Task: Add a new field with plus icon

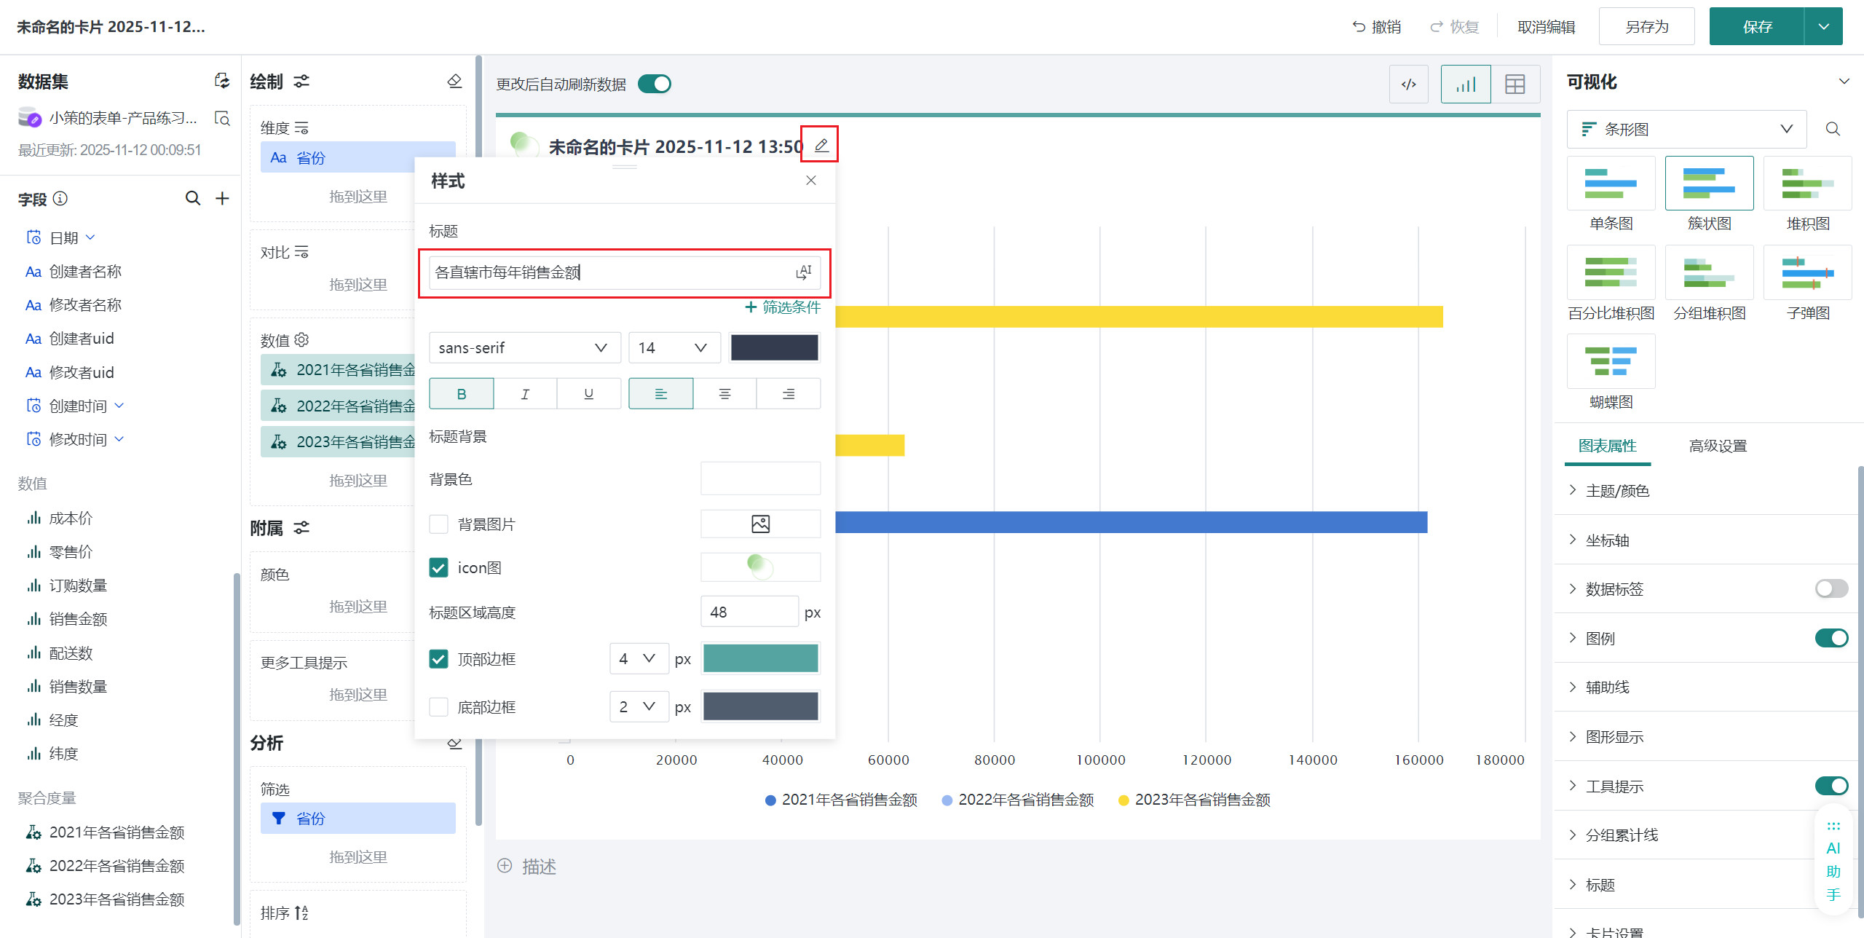Action: (222, 198)
